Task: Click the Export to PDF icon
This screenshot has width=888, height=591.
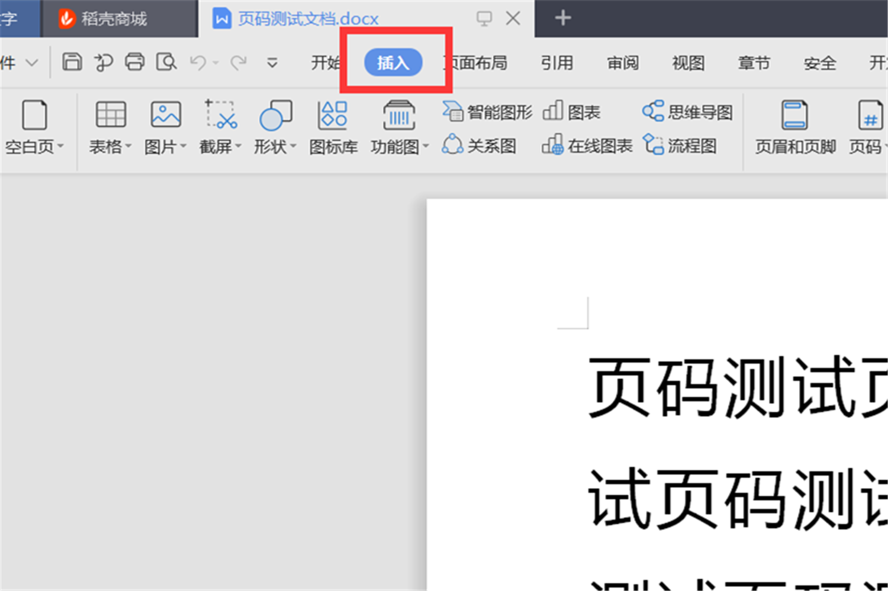Action: click(x=104, y=62)
